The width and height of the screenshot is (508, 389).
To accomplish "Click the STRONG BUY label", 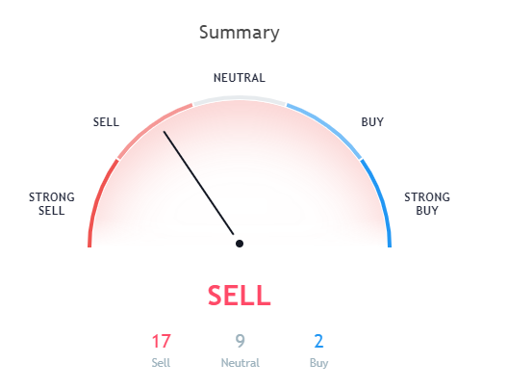I will click(427, 204).
